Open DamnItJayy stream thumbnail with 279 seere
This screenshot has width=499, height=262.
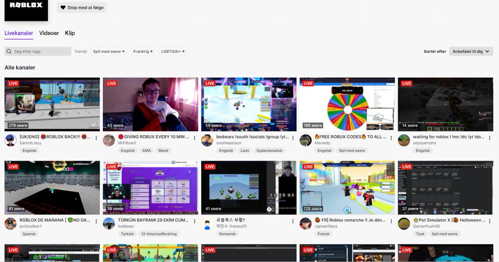[52, 104]
